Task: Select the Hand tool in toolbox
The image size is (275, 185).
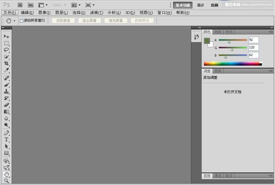Action: click(6, 174)
